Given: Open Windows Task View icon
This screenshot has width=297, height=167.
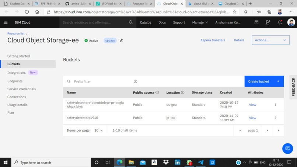Looking at the screenshot, I should pos(108,163).
